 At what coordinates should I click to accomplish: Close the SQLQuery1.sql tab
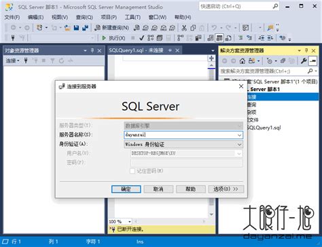[x=177, y=50]
